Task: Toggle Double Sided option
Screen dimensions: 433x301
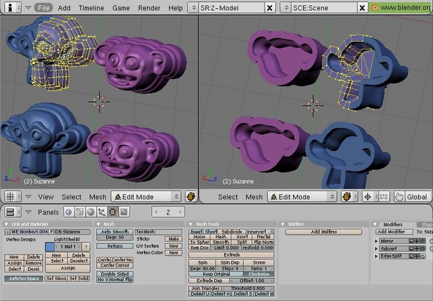Action: [115, 274]
